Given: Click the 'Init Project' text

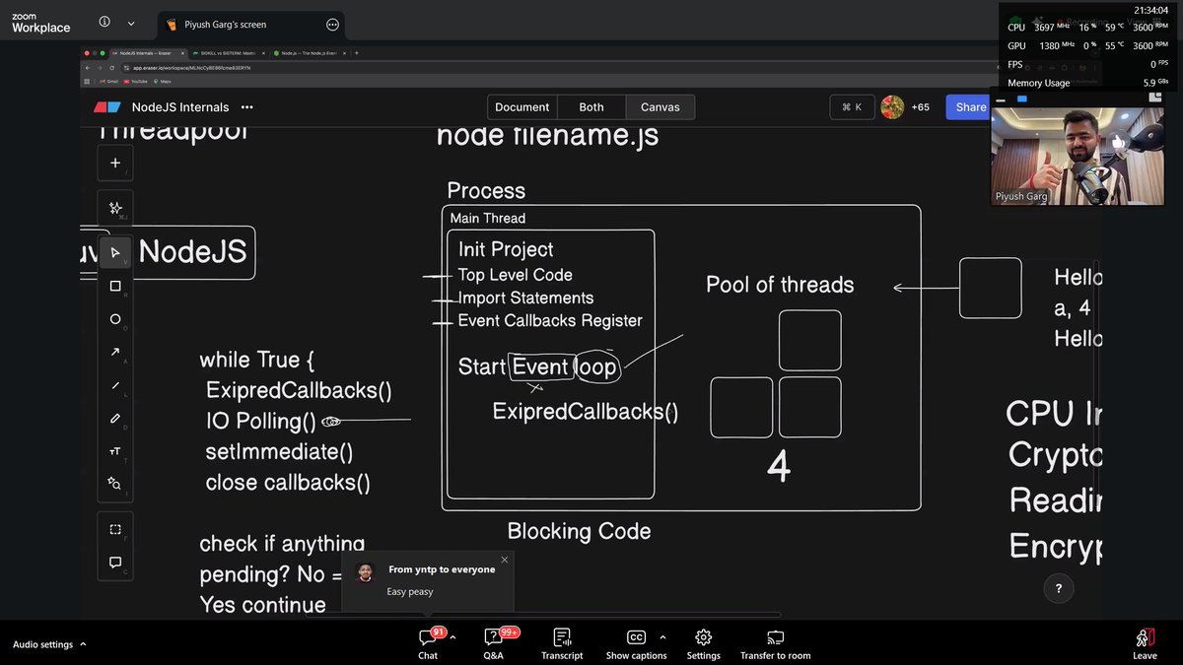Looking at the screenshot, I should pos(506,249).
